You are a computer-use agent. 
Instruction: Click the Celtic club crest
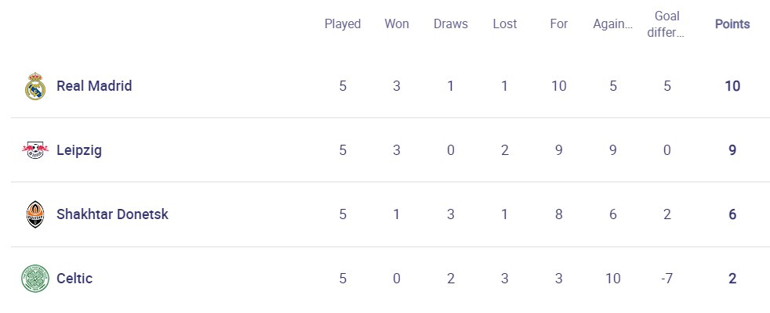(x=35, y=279)
